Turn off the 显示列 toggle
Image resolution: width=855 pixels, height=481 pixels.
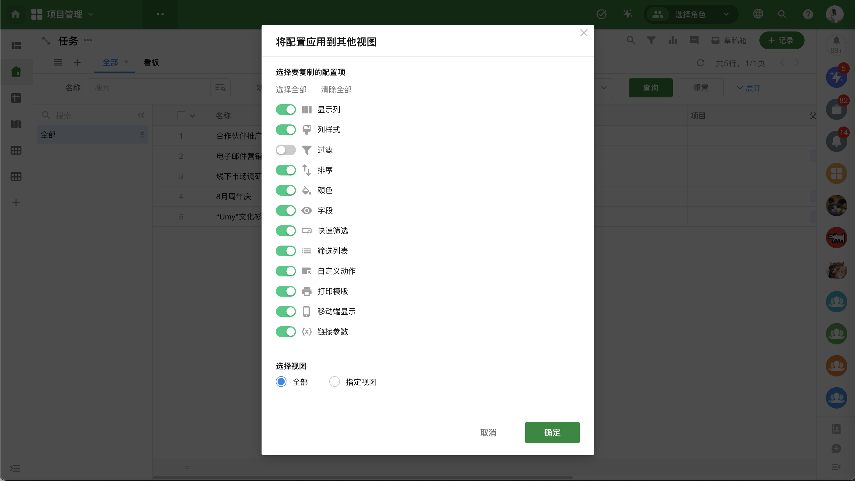click(285, 110)
